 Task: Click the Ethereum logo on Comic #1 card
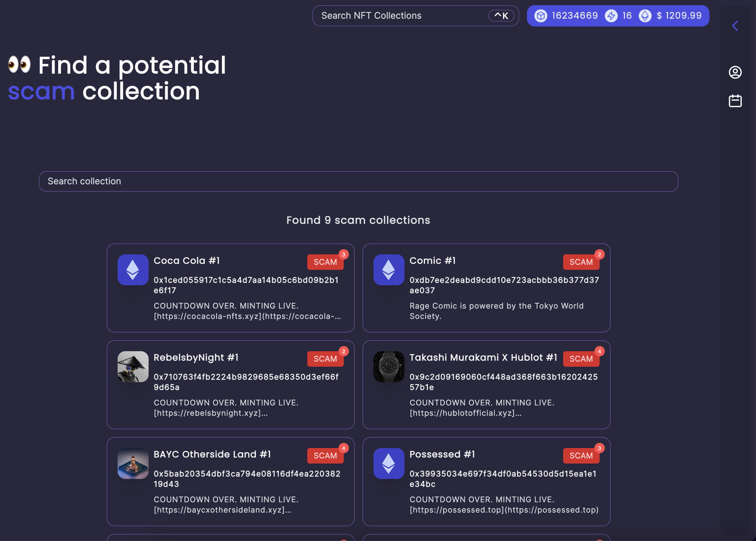pyautogui.click(x=389, y=270)
